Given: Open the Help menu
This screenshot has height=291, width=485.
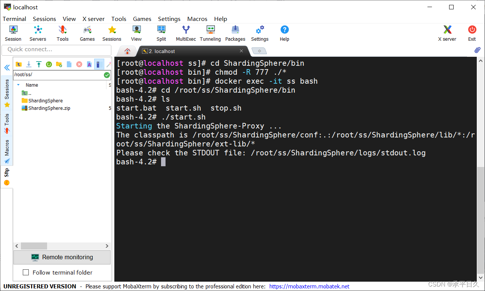Looking at the screenshot, I should [220, 19].
